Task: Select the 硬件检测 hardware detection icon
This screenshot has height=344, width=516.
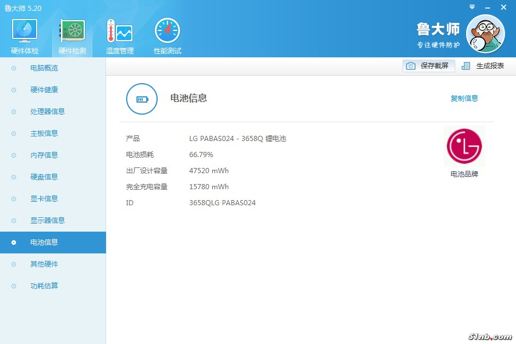Action: point(72,31)
